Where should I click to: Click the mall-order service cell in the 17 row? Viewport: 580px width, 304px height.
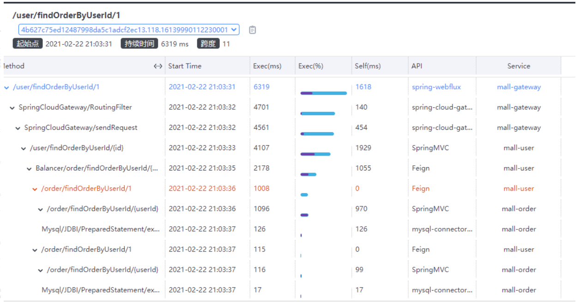(x=519, y=290)
